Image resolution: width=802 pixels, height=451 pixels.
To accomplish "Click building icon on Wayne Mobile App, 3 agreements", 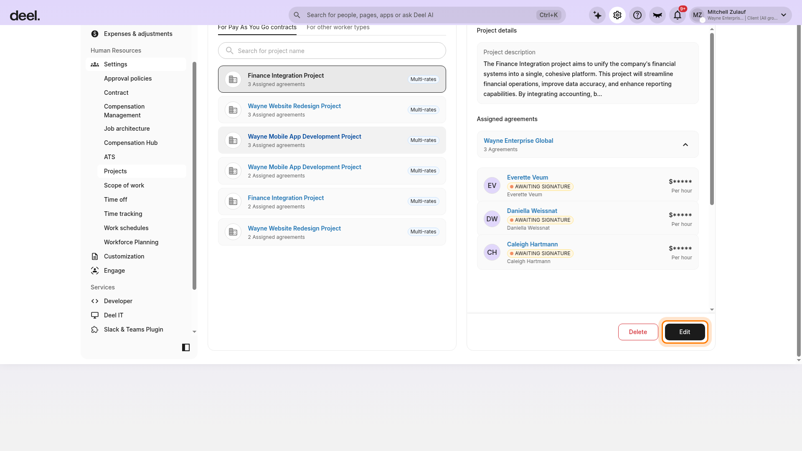I will [233, 140].
